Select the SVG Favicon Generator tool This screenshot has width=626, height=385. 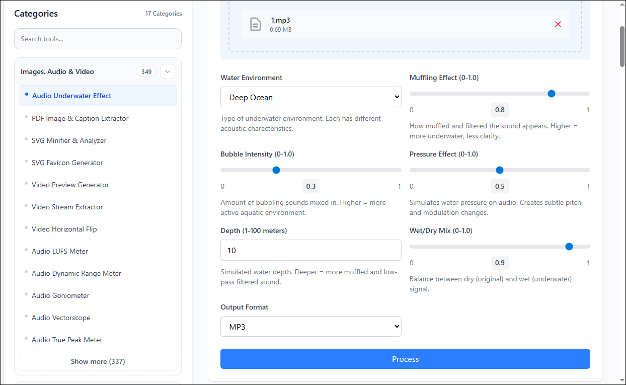click(x=67, y=163)
